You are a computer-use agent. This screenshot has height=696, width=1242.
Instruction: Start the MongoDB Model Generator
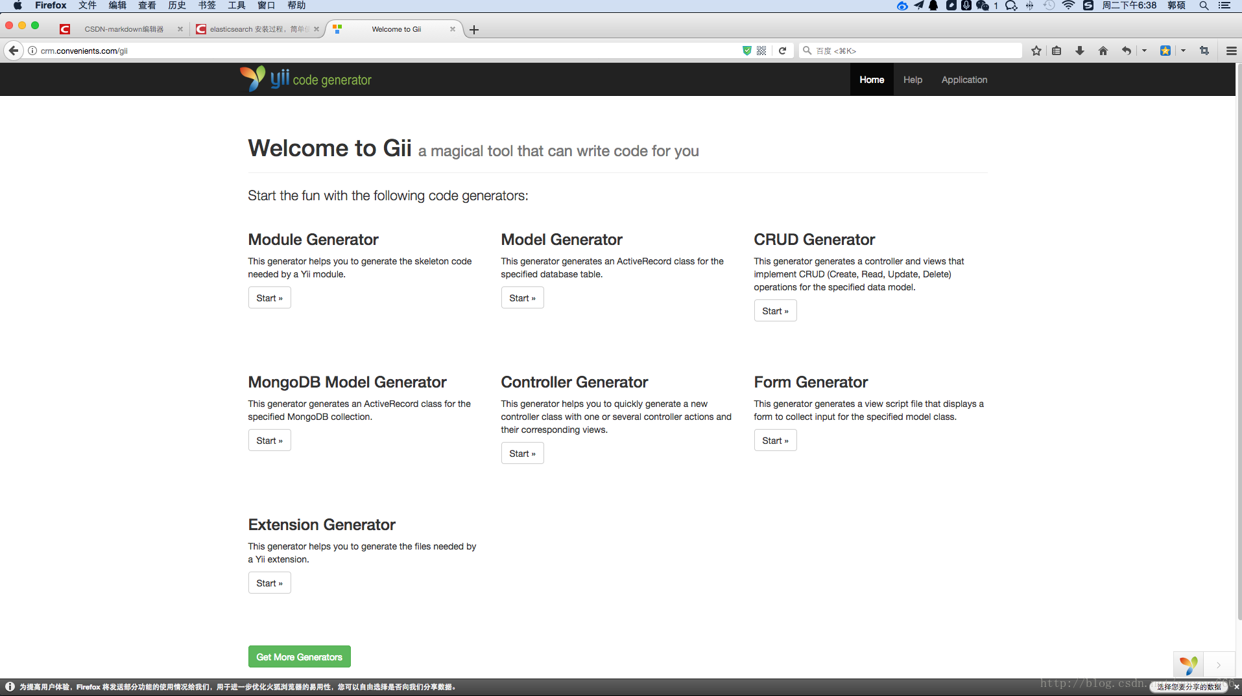[269, 441]
